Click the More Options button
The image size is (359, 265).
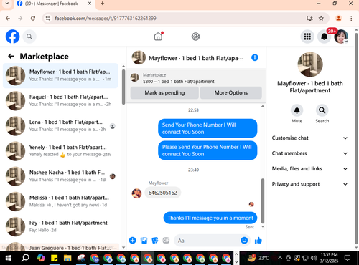(231, 92)
